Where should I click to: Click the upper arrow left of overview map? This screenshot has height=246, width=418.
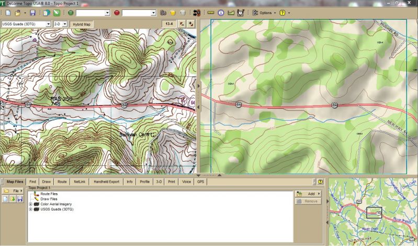(327, 201)
